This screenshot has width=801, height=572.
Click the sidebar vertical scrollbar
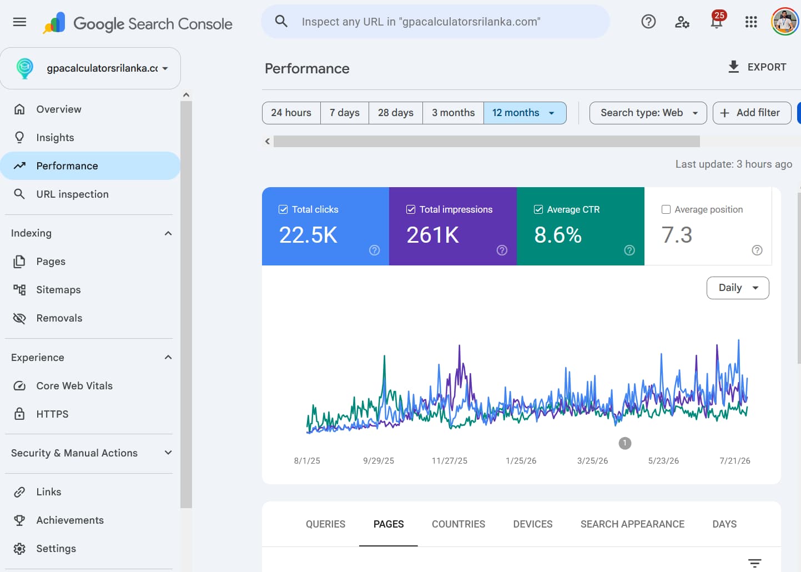[x=186, y=304]
